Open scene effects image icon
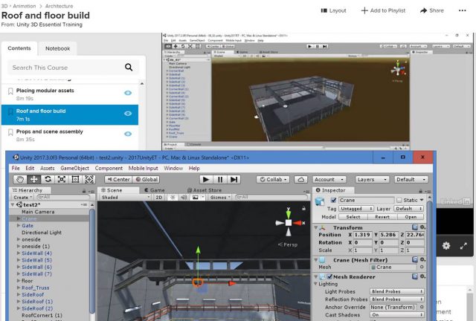The image size is (476, 321). pyautogui.click(x=196, y=197)
